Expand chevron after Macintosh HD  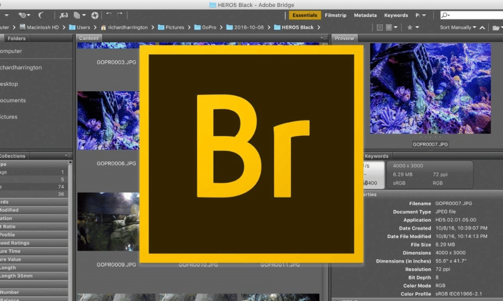pos(64,27)
